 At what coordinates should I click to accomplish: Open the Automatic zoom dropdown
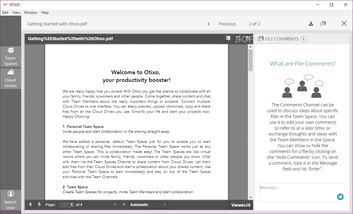(149, 204)
